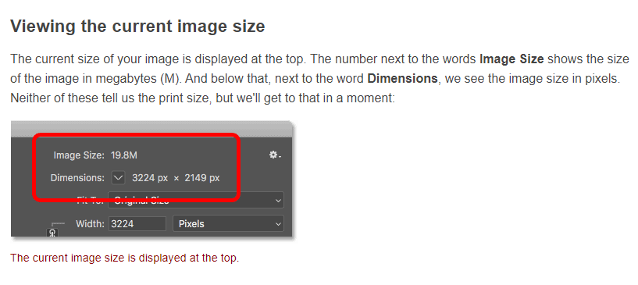638x285 pixels.
Task: Click the red caption below the screenshot
Action: [x=124, y=258]
